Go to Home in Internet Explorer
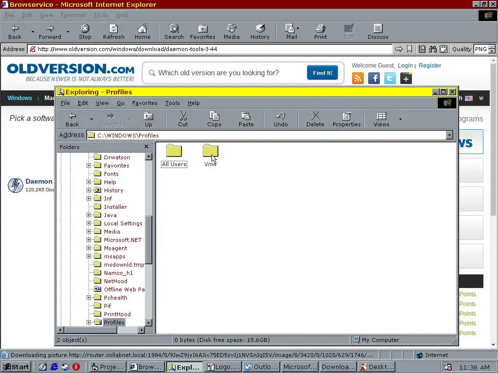Viewport: 498px width, 373px height. coord(142,32)
